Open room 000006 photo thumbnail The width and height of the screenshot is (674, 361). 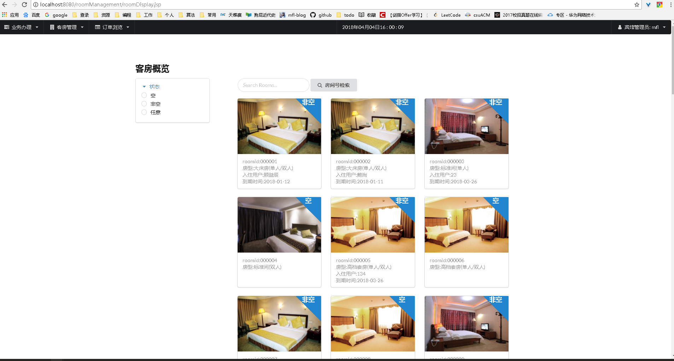[466, 225]
